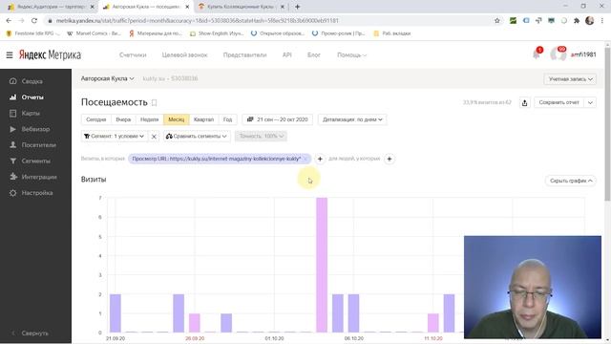Click tallest pink bar in chart

tap(322, 266)
